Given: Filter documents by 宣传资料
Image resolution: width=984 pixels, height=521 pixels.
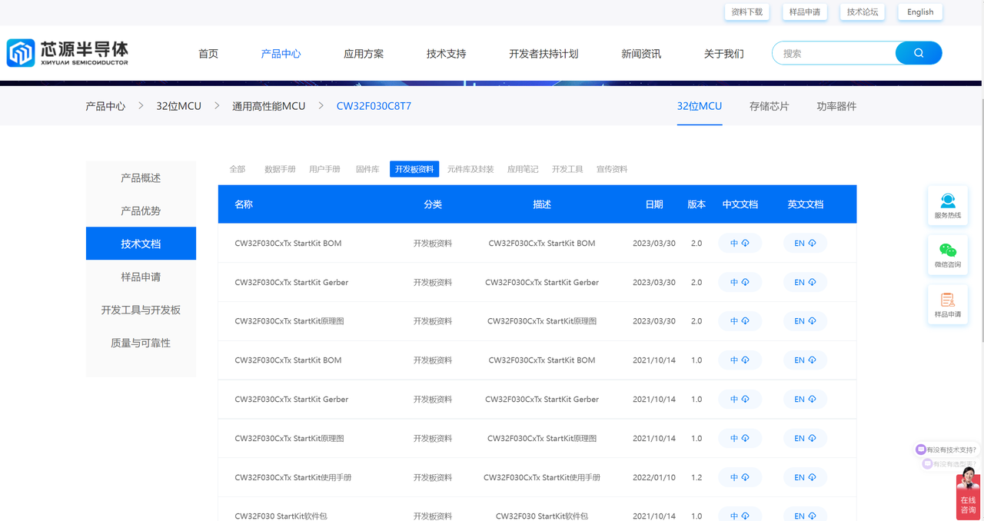Looking at the screenshot, I should coord(612,169).
